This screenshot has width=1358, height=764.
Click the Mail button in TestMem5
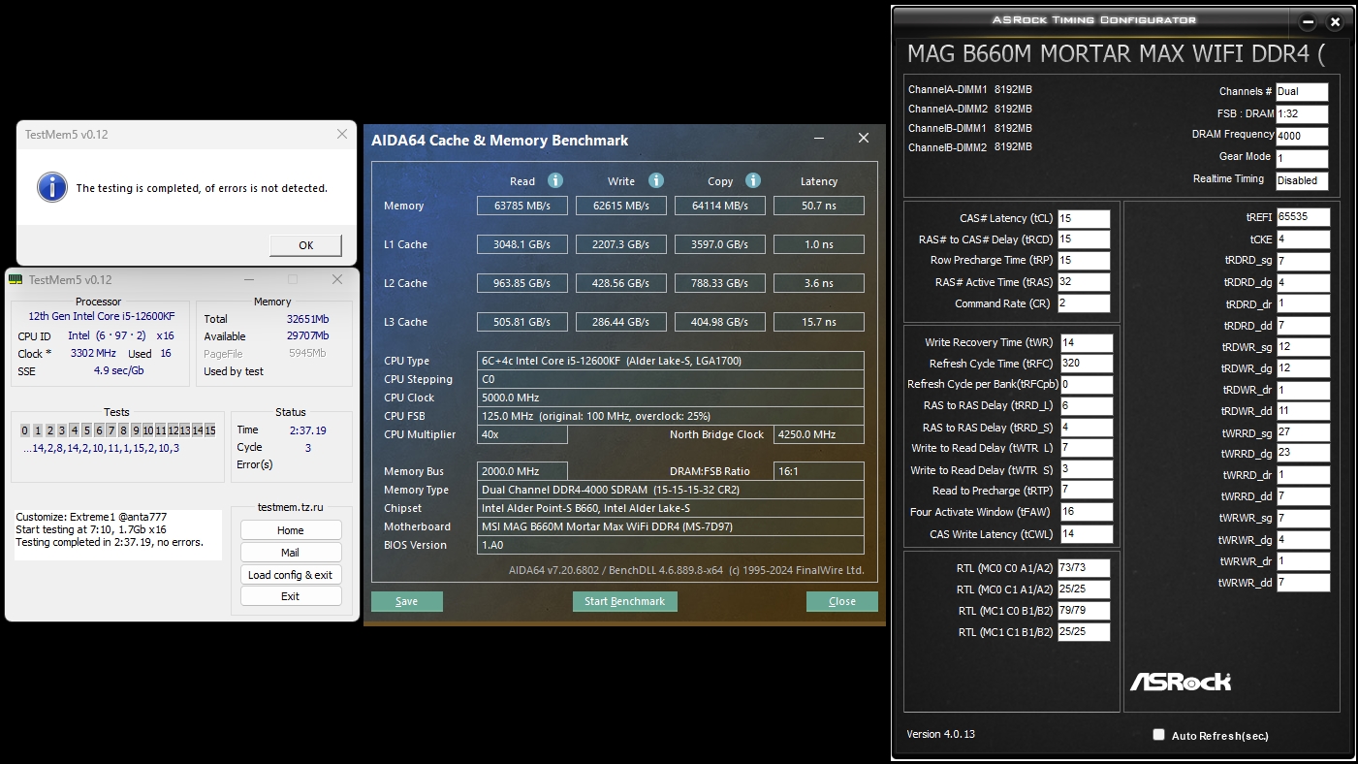click(291, 553)
